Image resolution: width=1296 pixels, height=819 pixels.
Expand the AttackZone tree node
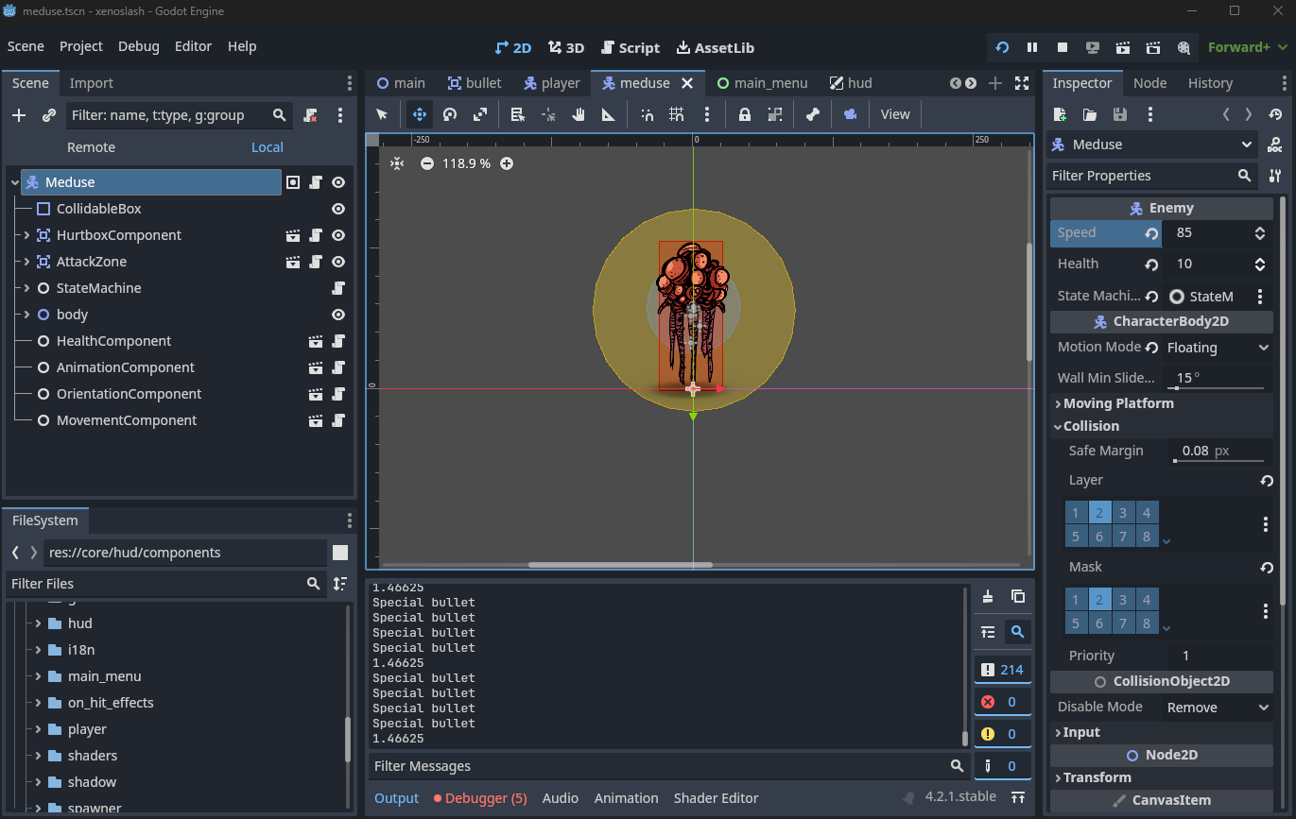tap(26, 262)
